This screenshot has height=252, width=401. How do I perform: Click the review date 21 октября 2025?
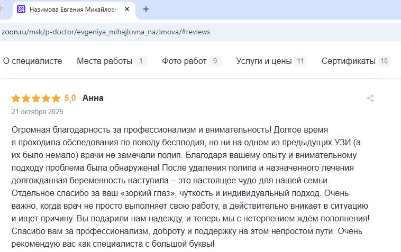[x=37, y=111]
